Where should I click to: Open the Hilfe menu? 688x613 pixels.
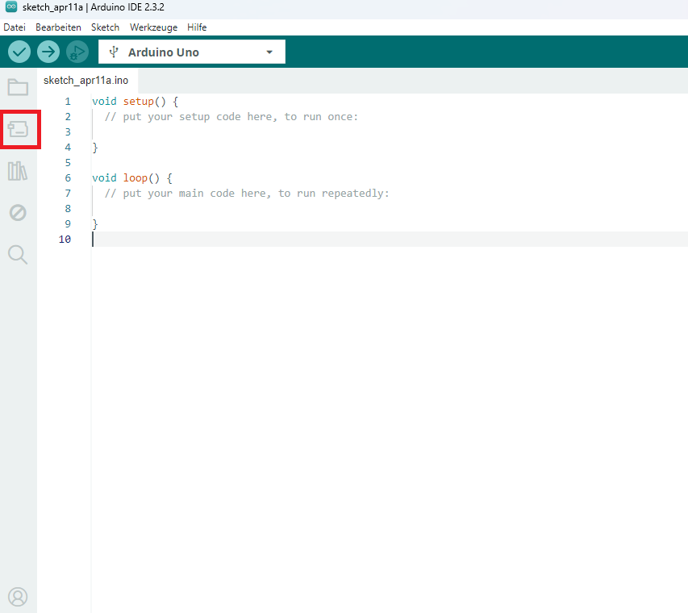pos(197,27)
